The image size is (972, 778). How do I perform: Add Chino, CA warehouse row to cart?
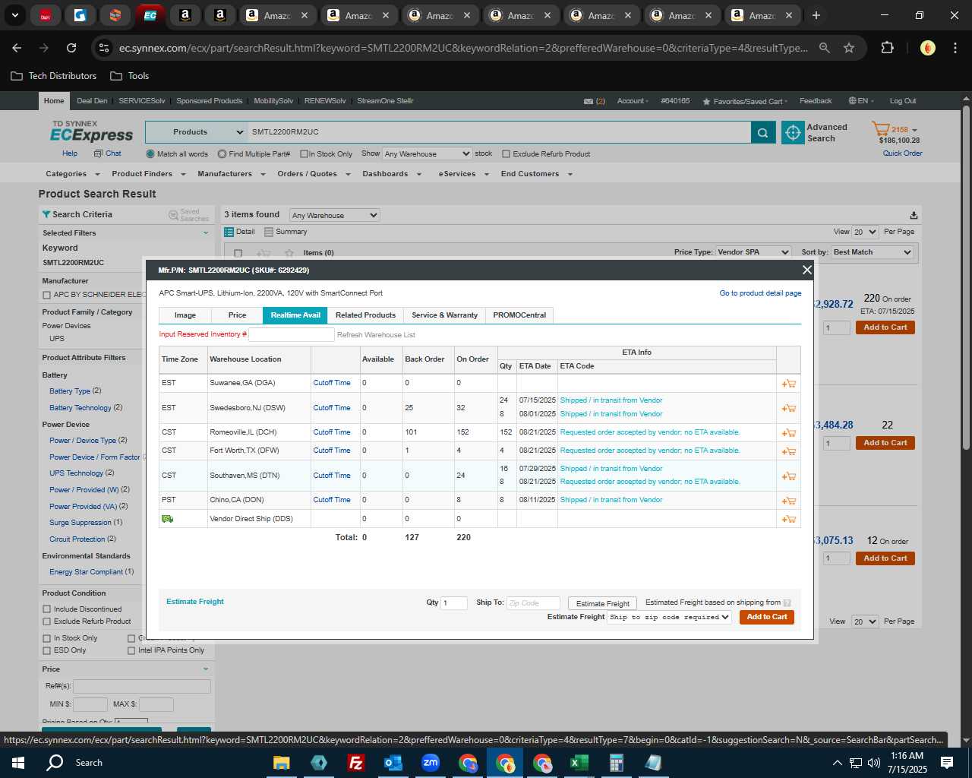[788, 501]
